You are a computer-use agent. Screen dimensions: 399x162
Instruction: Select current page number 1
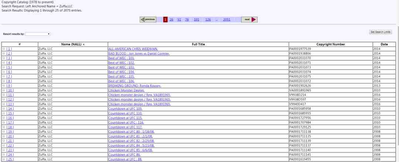point(166,20)
